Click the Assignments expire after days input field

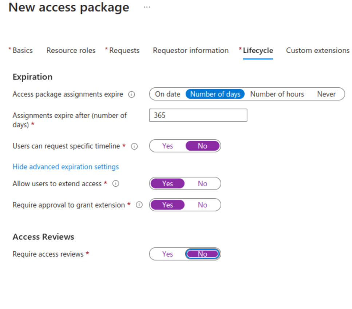point(198,115)
